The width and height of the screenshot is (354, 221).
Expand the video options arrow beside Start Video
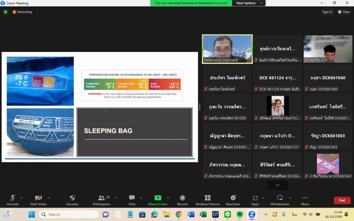48,198
